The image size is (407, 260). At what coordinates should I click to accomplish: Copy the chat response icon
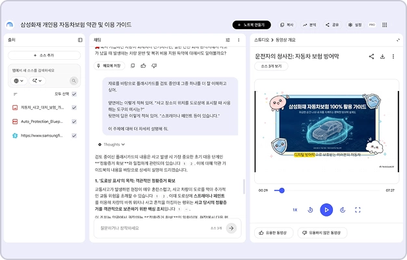coord(133,66)
